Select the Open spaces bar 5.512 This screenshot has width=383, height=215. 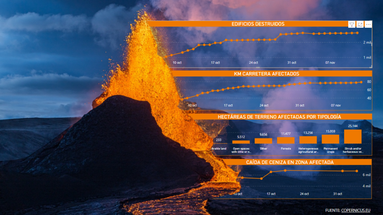(x=241, y=142)
